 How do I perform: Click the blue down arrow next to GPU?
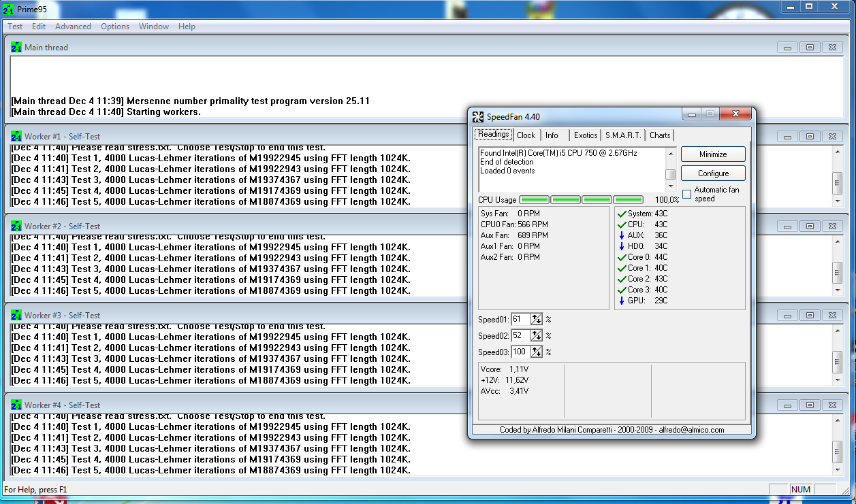coord(622,301)
